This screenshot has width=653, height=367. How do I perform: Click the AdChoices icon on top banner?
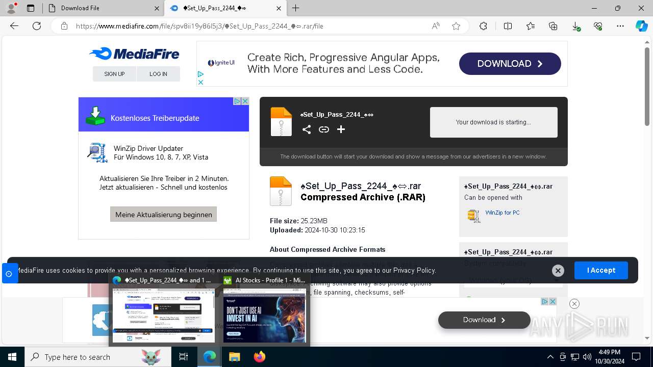tap(200, 74)
